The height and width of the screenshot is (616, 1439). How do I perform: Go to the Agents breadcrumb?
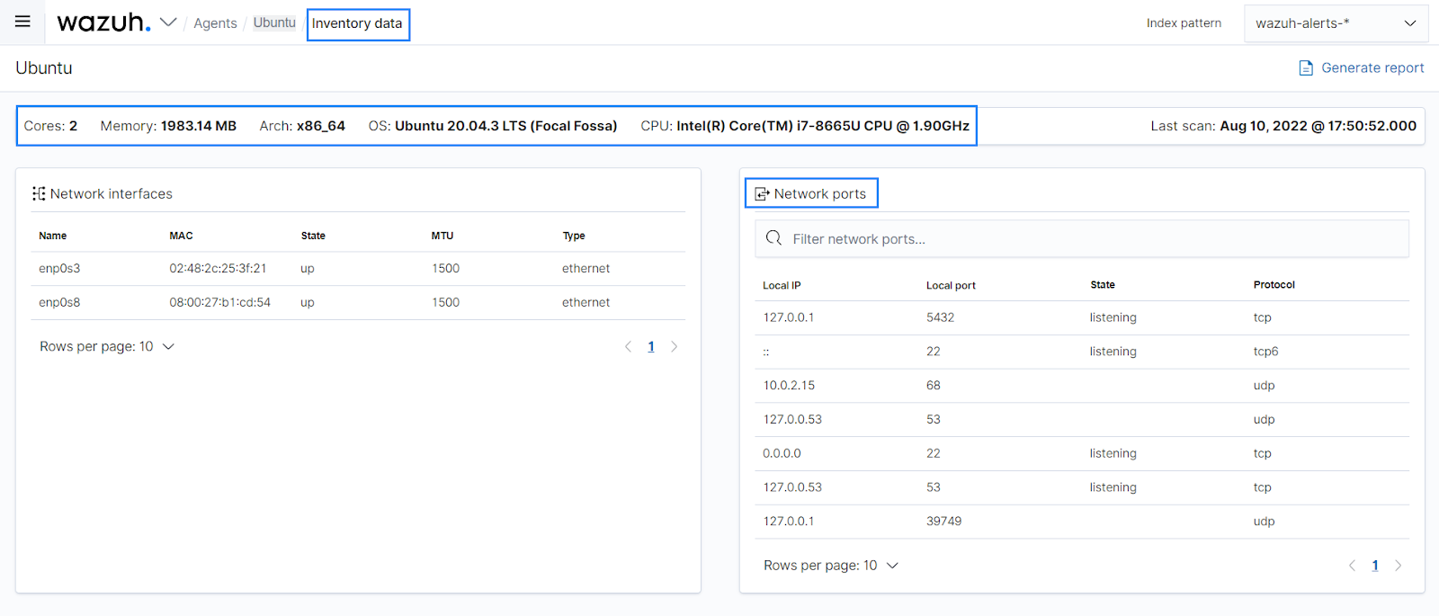215,23
